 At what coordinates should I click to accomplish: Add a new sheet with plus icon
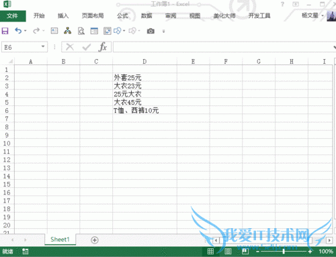point(95,240)
